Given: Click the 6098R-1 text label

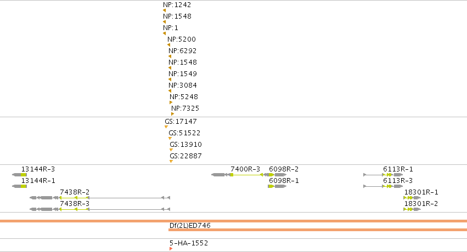Looking at the screenshot, I should pyautogui.click(x=284, y=181).
